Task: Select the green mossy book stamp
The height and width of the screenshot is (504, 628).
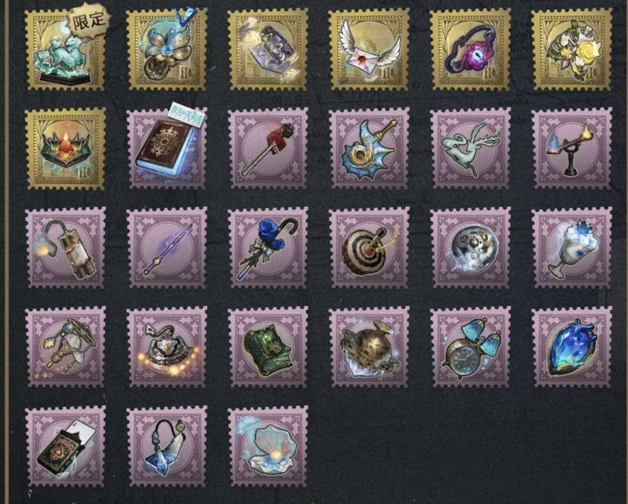Action: pos(268,347)
